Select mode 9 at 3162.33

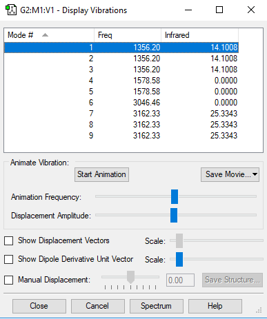[121, 136]
